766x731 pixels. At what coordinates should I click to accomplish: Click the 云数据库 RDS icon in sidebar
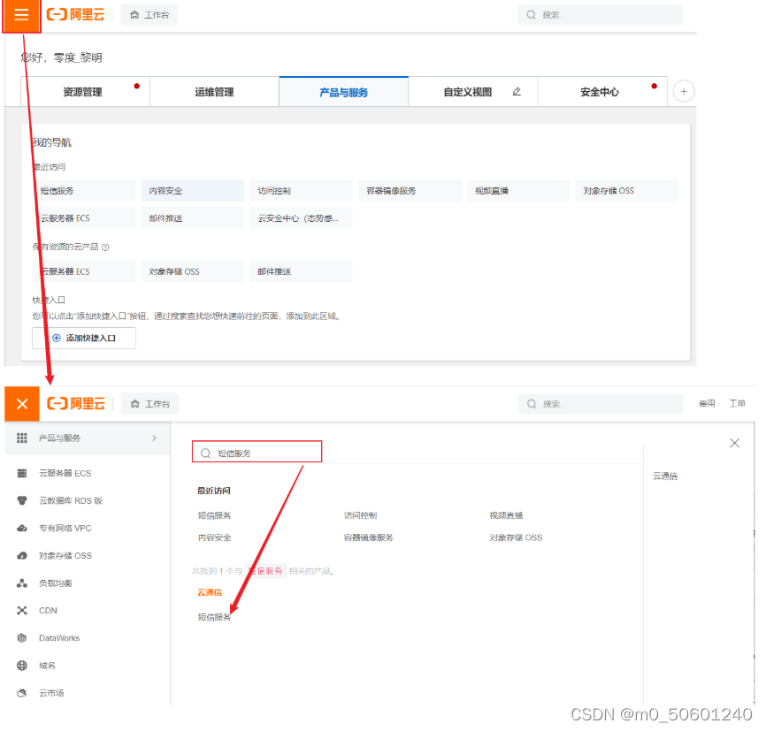pyautogui.click(x=22, y=500)
